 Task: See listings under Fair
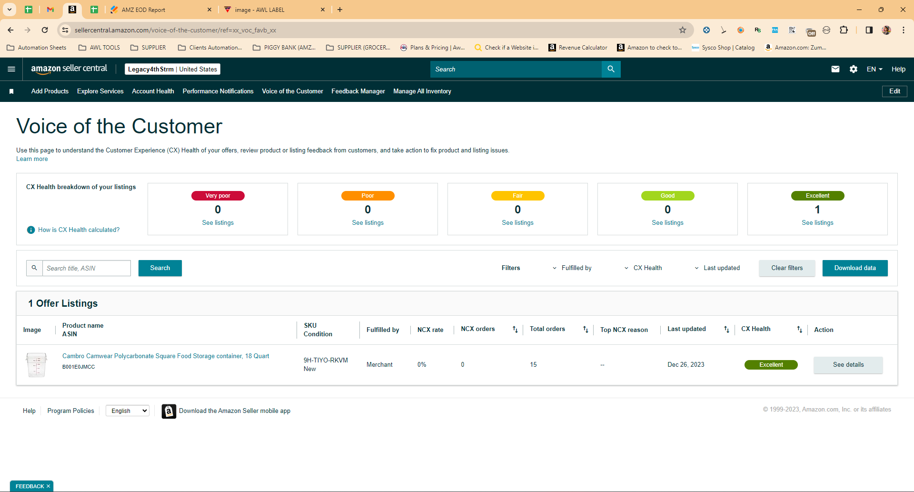pos(518,223)
